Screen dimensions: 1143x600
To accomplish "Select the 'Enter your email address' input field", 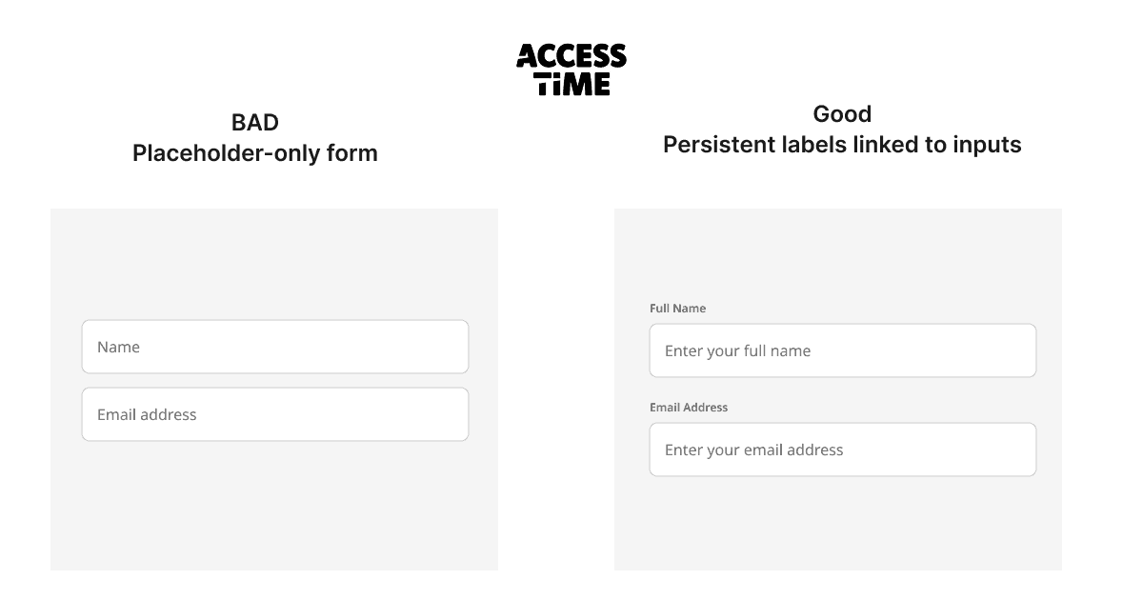I will point(842,449).
